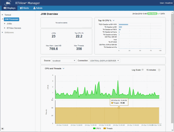Open the CPU and Threads dropdown chevron
The height and width of the screenshot is (132, 174).
pos(63,68)
